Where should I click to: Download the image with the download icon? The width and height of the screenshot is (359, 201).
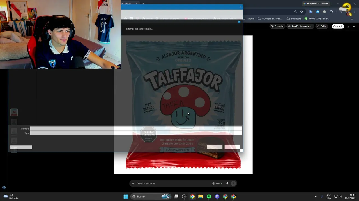coord(348,26)
